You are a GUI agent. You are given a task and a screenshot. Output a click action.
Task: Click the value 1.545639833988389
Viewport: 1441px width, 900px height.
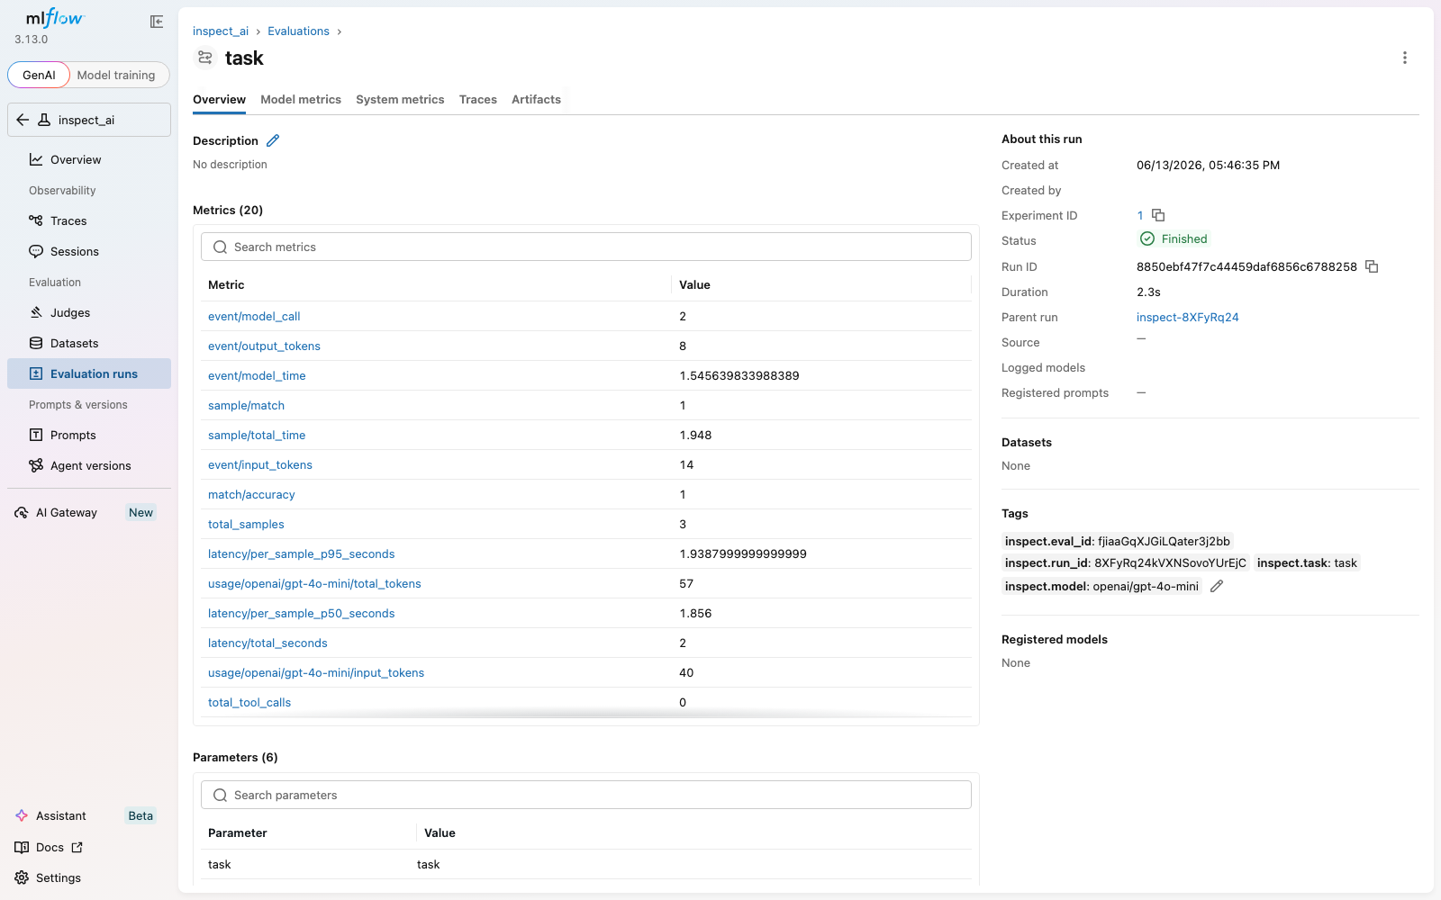point(739,375)
